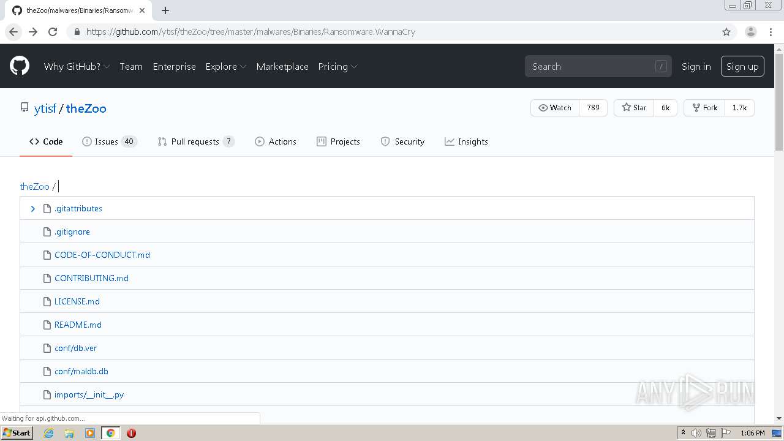Click the red stop-sign taskbar icon
Viewport: 784px width, 441px height.
click(x=131, y=433)
